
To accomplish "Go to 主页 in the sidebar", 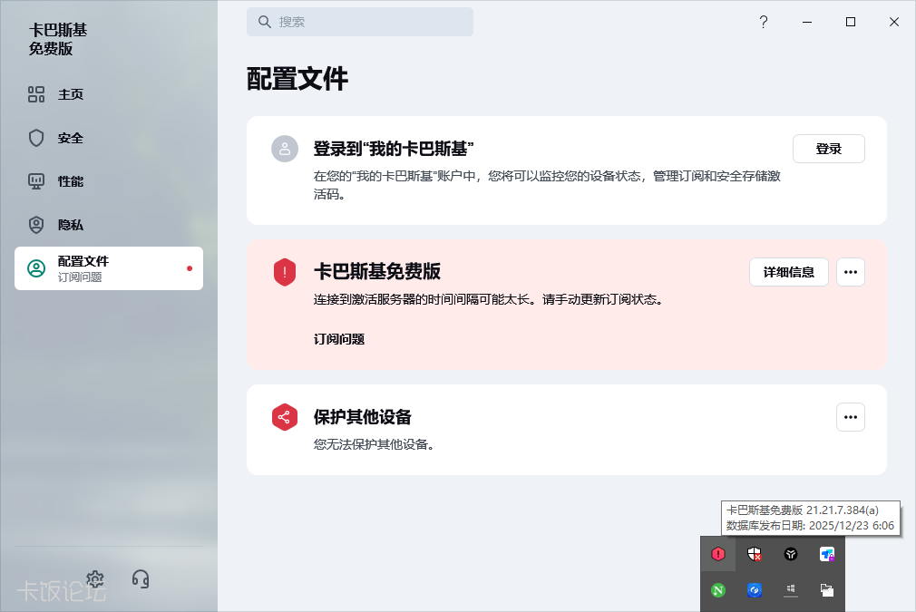I will coord(71,94).
